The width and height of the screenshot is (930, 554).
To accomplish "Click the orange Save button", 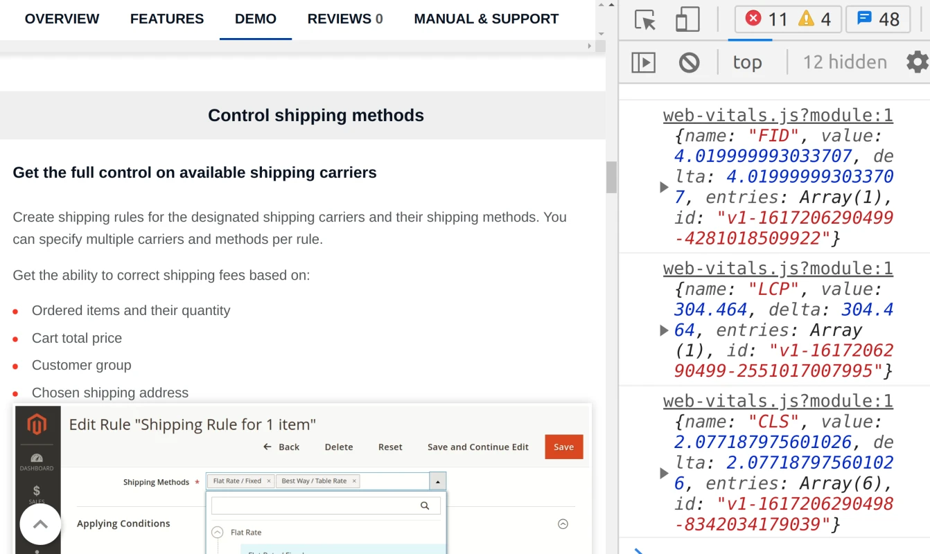I will (563, 447).
